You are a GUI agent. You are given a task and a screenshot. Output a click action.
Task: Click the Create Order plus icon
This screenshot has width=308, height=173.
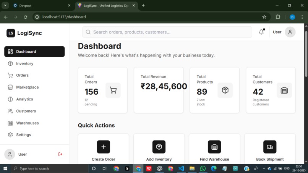(x=104, y=147)
